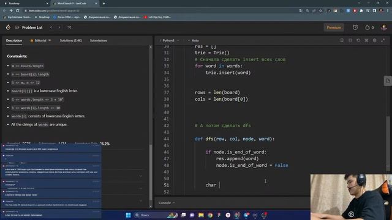Open the user profile avatar
Image resolution: width=392 pixels, height=220 pixels.
384,28
